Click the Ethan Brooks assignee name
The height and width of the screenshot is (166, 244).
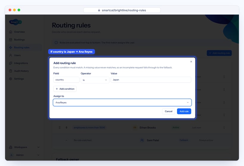(148, 128)
